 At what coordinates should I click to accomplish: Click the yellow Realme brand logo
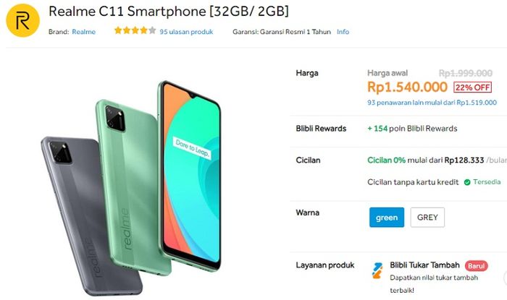(22, 20)
